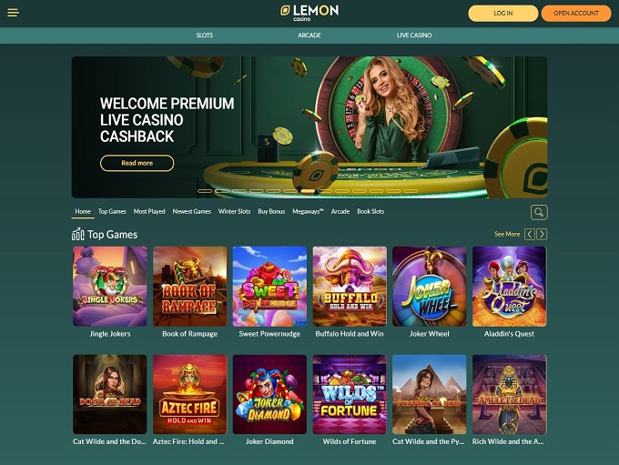The image size is (619, 465).
Task: Go to next Top Games page arrow
Action: [x=542, y=234]
